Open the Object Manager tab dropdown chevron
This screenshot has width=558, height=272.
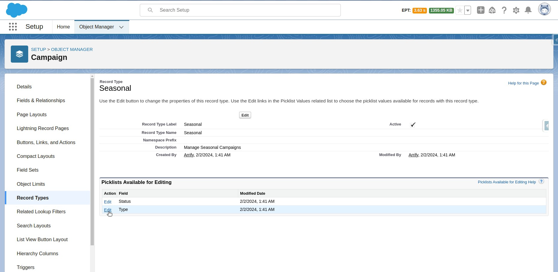pyautogui.click(x=121, y=27)
